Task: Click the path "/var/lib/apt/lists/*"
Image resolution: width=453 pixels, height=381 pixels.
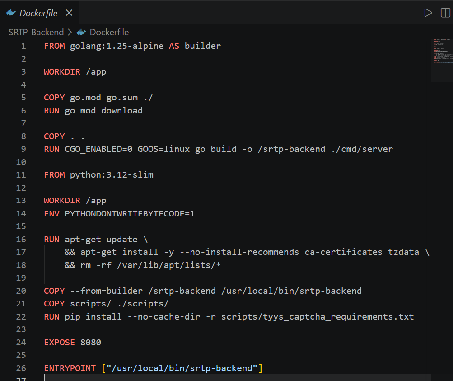Action: (169, 265)
